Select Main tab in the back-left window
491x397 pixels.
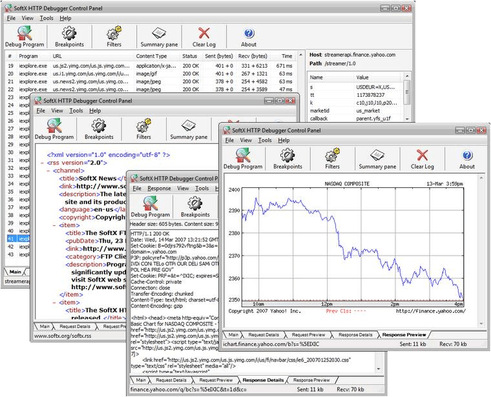(x=15, y=272)
